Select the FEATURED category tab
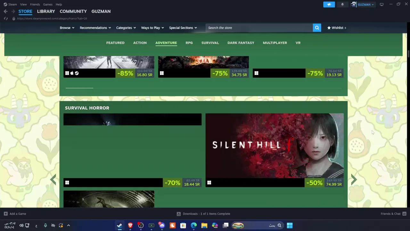 [x=115, y=43]
